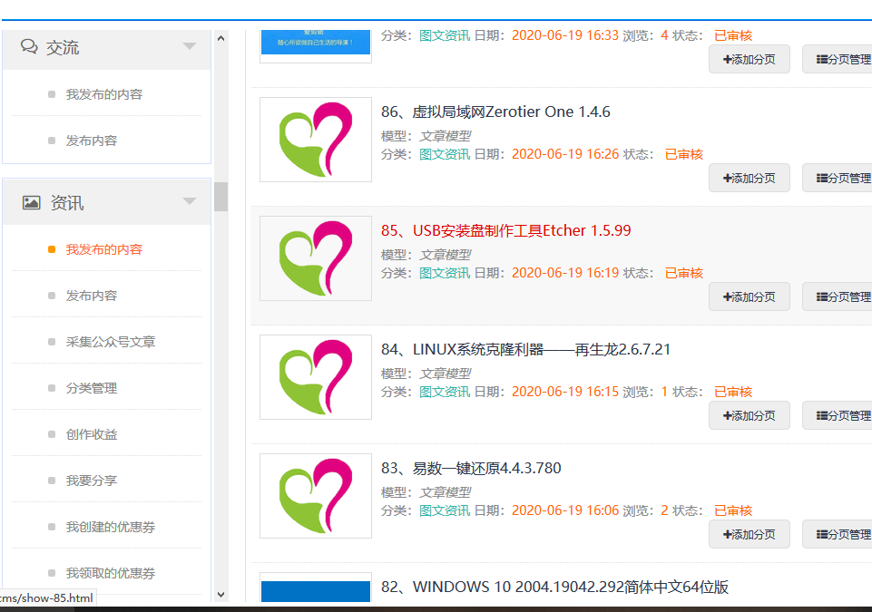Open 采集公众号文章 menu item
872x612 pixels.
coord(110,342)
